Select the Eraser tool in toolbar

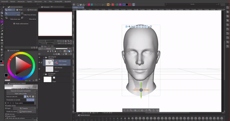2,34
